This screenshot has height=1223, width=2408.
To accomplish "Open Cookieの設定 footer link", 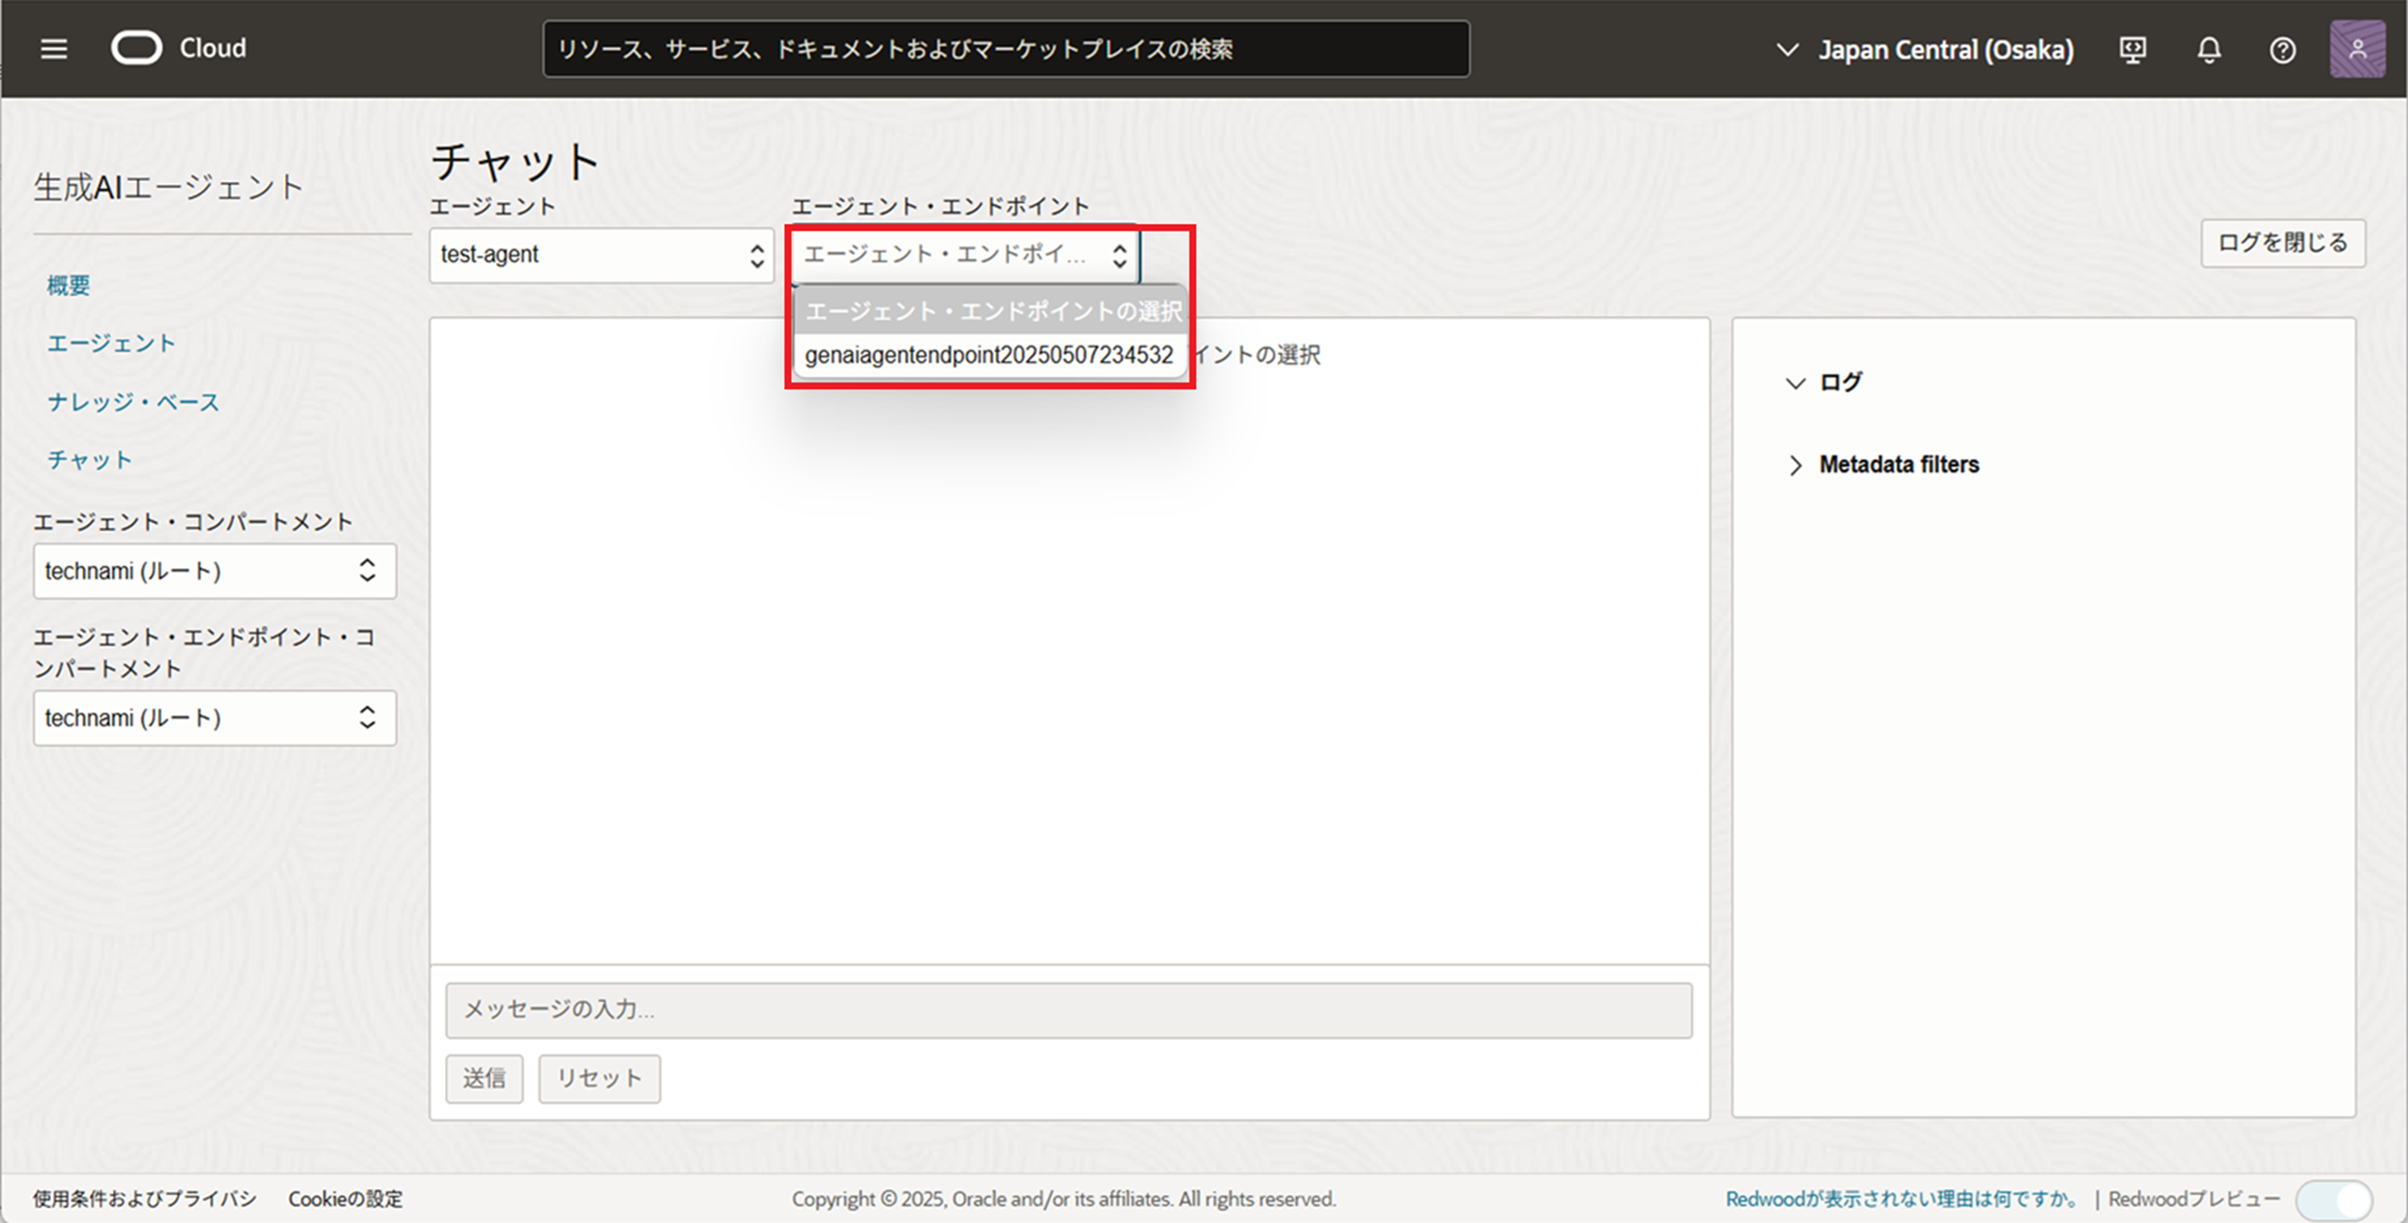I will click(x=346, y=1199).
